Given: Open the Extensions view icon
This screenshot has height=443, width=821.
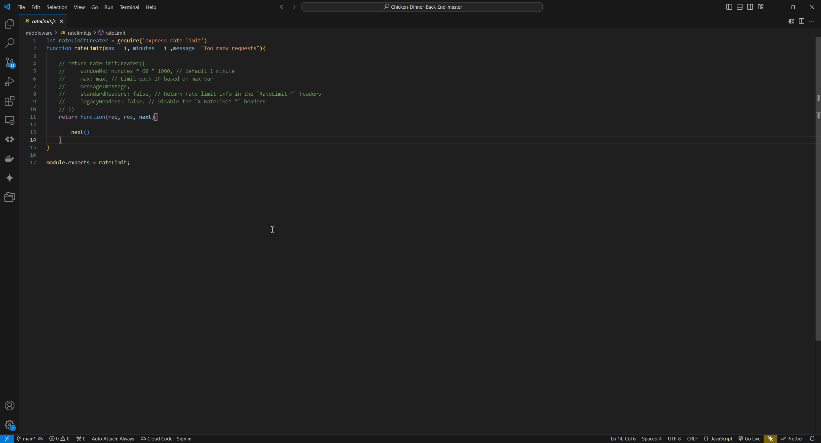Looking at the screenshot, I should [10, 101].
